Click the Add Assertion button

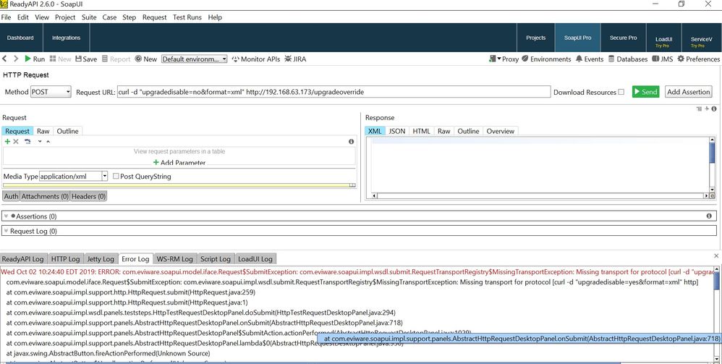688,92
